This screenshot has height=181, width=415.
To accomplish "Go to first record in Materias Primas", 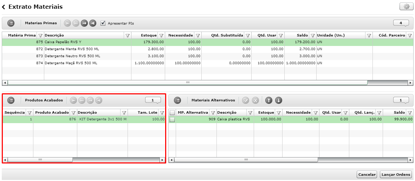I will coord(67,23).
